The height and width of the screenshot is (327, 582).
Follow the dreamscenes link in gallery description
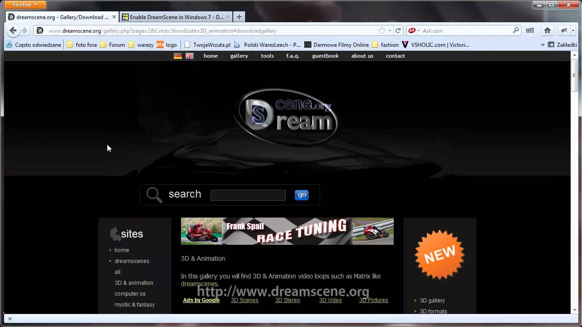coord(199,284)
